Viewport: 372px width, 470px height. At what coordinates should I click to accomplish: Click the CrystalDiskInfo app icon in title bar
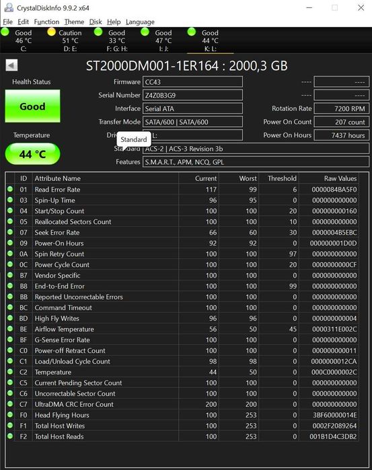[9, 7]
